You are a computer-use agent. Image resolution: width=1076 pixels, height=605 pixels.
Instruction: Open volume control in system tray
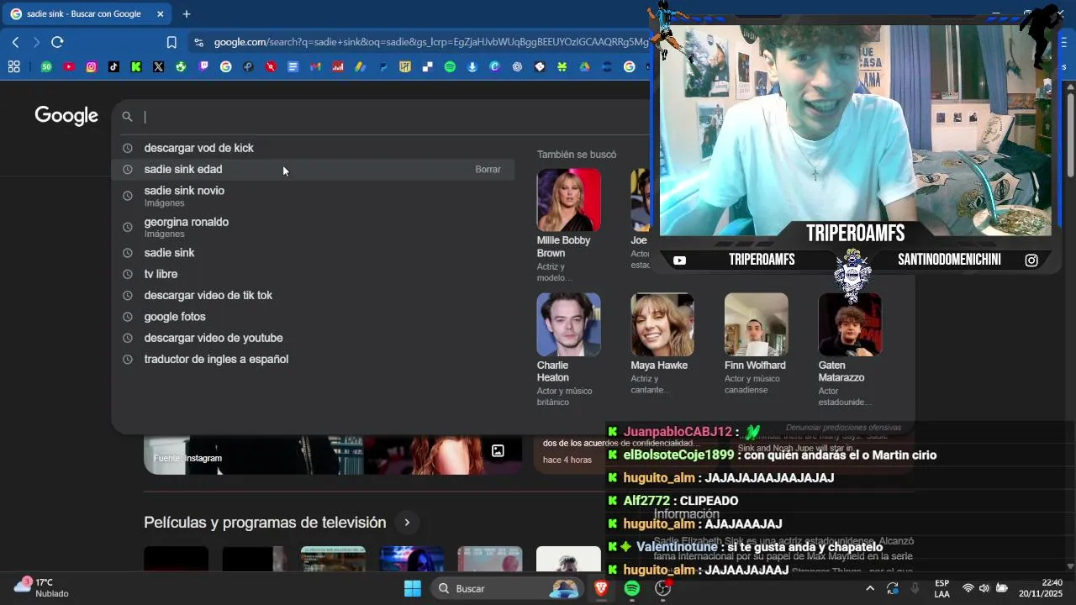[x=984, y=588]
